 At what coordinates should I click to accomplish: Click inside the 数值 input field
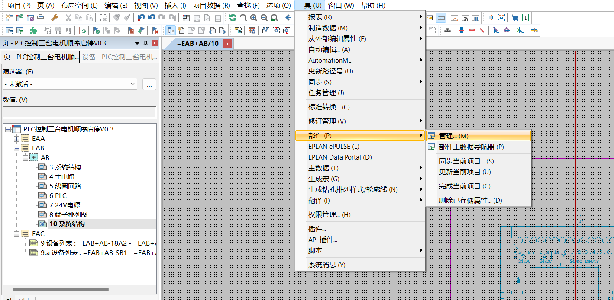(x=79, y=111)
